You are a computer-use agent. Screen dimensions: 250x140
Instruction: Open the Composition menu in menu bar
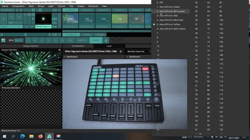tap(18, 6)
